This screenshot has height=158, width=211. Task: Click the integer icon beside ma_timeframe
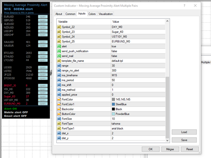point(59,75)
